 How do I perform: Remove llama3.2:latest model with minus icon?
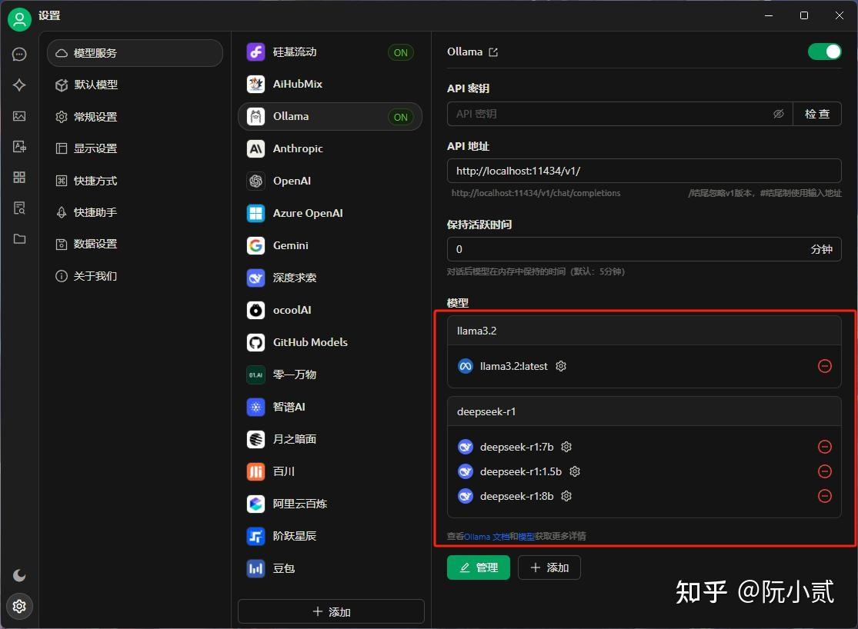click(x=825, y=366)
